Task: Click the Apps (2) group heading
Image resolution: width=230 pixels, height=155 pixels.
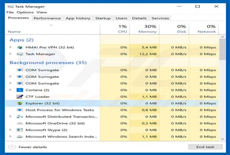Action: pyautogui.click(x=21, y=40)
